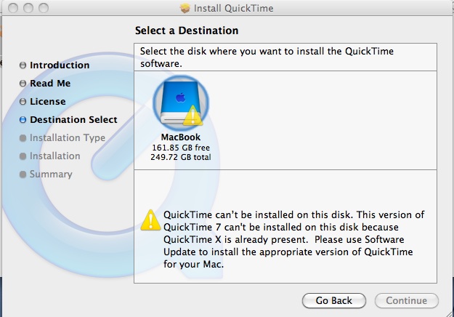Click the blue Destination Select bullet
The width and height of the screenshot is (454, 317).
click(x=23, y=120)
